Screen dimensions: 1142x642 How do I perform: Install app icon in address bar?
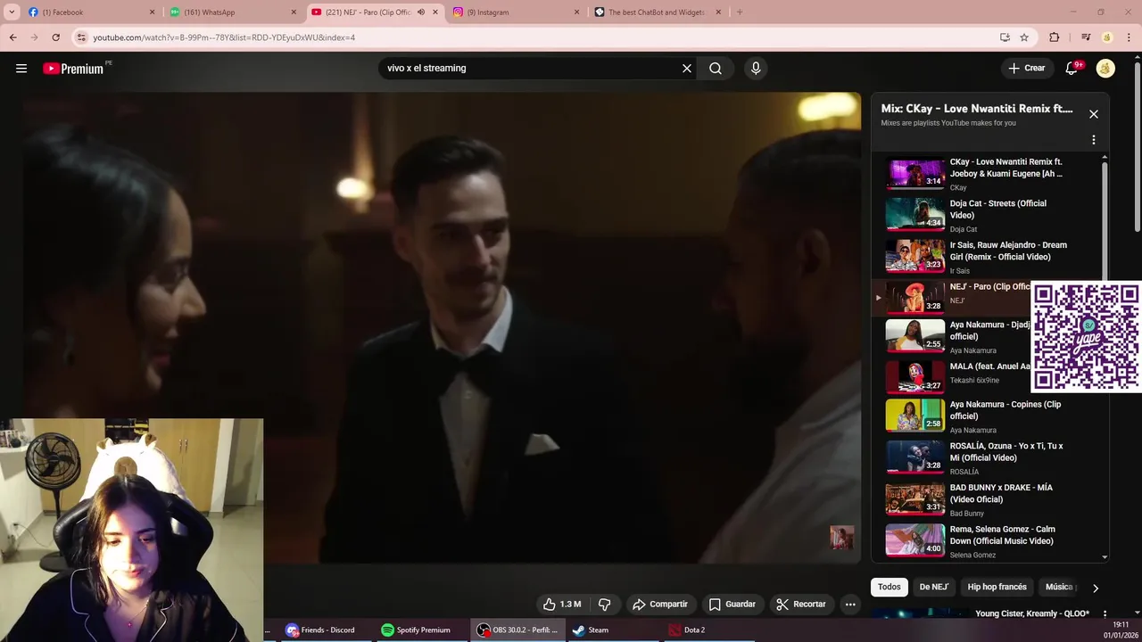tap(1005, 37)
